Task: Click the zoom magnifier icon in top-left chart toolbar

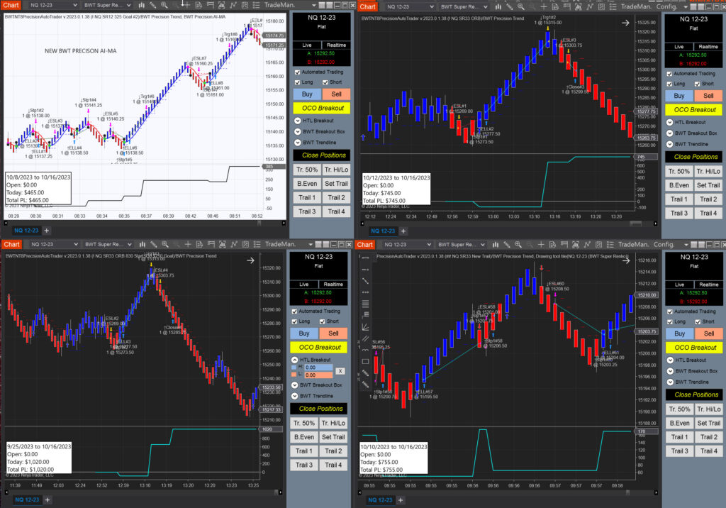Action: (x=164, y=6)
